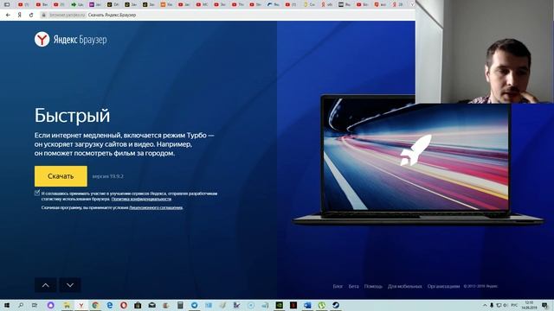The width and height of the screenshot is (554, 311).
Task: Open Windows taskbar search
Action: coord(21,305)
